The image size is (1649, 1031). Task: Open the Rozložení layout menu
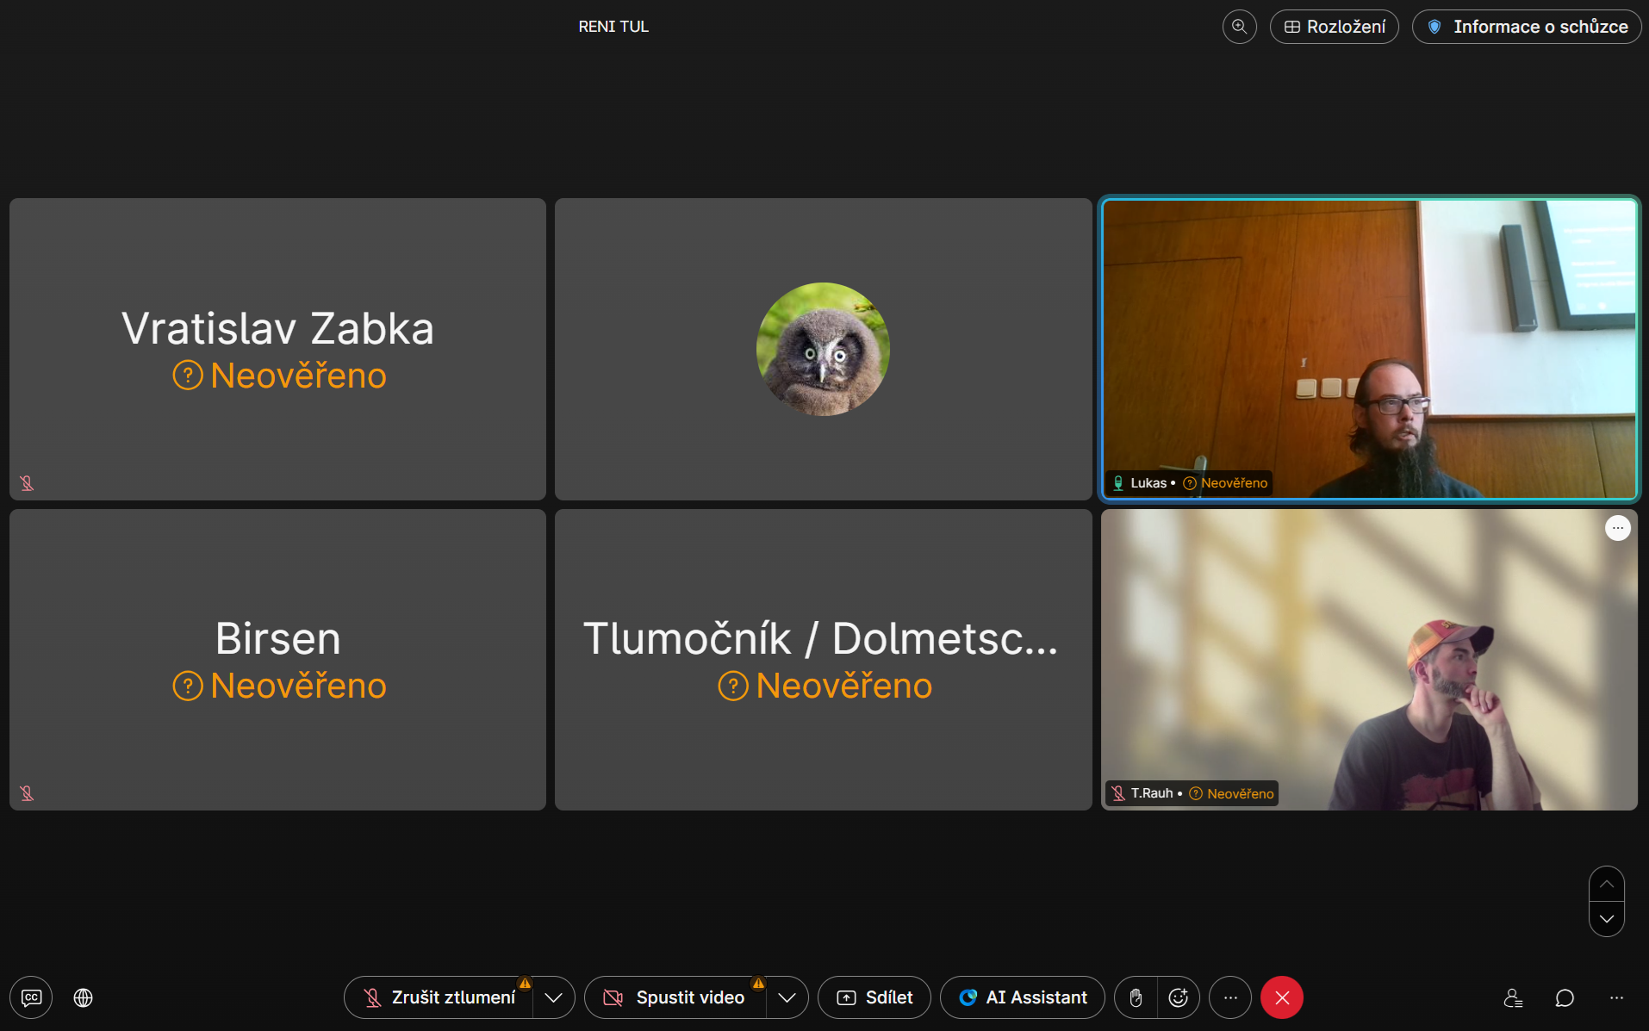(1335, 27)
